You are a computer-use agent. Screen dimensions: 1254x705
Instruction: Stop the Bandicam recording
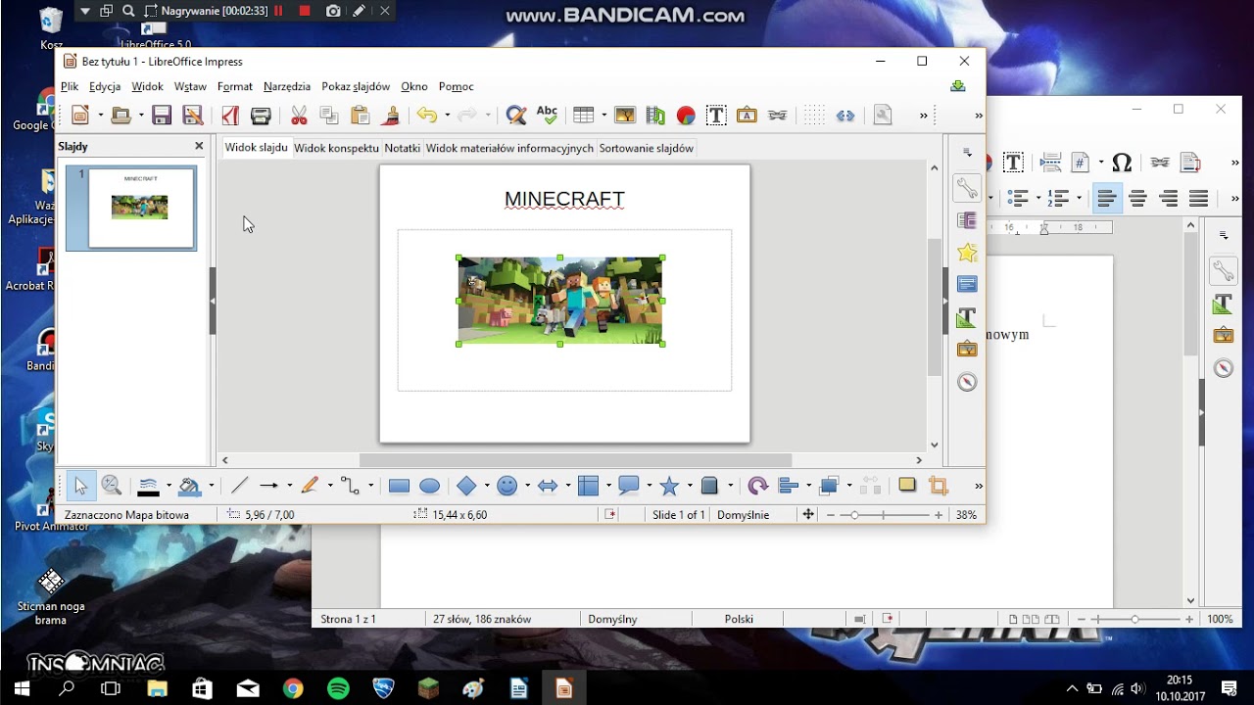[305, 11]
